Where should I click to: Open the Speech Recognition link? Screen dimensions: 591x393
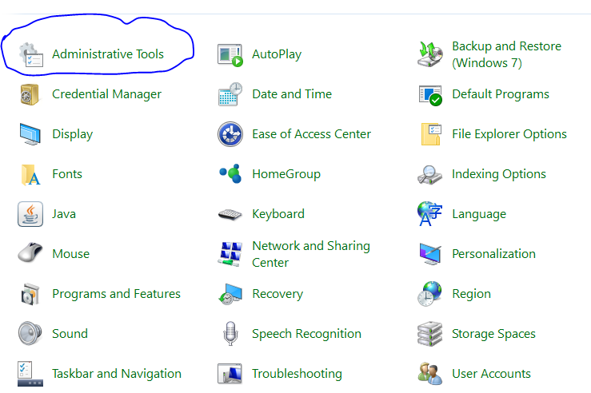[x=306, y=334]
